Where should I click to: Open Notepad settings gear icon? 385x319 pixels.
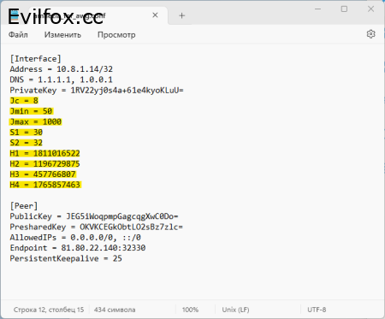pyautogui.click(x=370, y=34)
